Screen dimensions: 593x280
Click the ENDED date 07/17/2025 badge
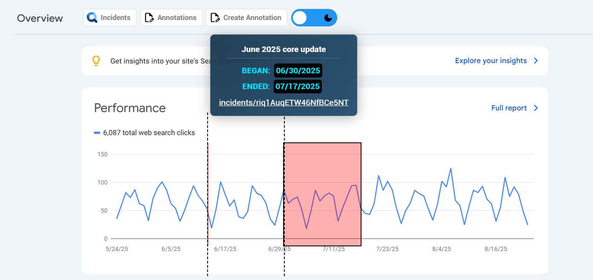pos(298,87)
